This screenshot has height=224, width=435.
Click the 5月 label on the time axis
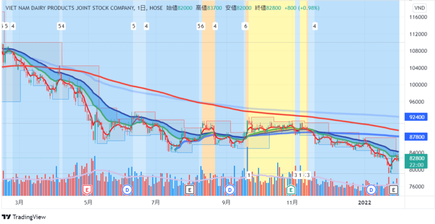tap(88, 203)
